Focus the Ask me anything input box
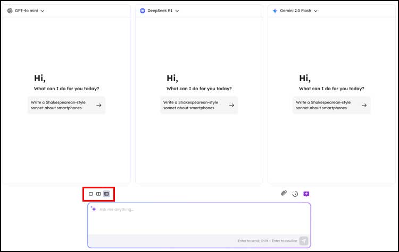 (x=199, y=219)
